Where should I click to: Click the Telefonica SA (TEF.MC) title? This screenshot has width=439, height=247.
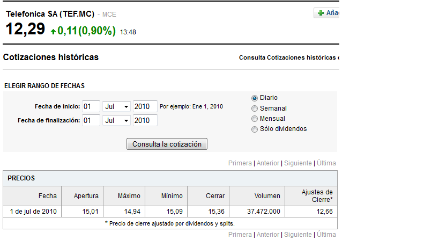click(50, 14)
